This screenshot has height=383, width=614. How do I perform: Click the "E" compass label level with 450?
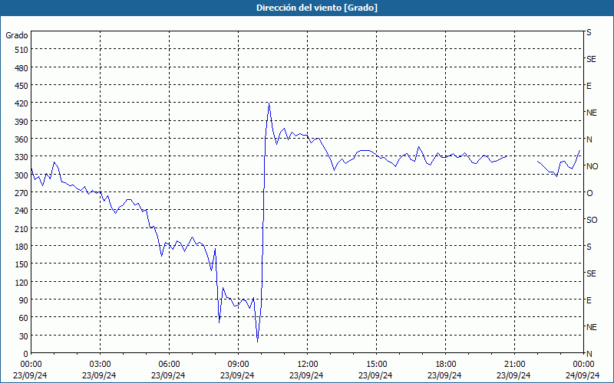click(589, 86)
